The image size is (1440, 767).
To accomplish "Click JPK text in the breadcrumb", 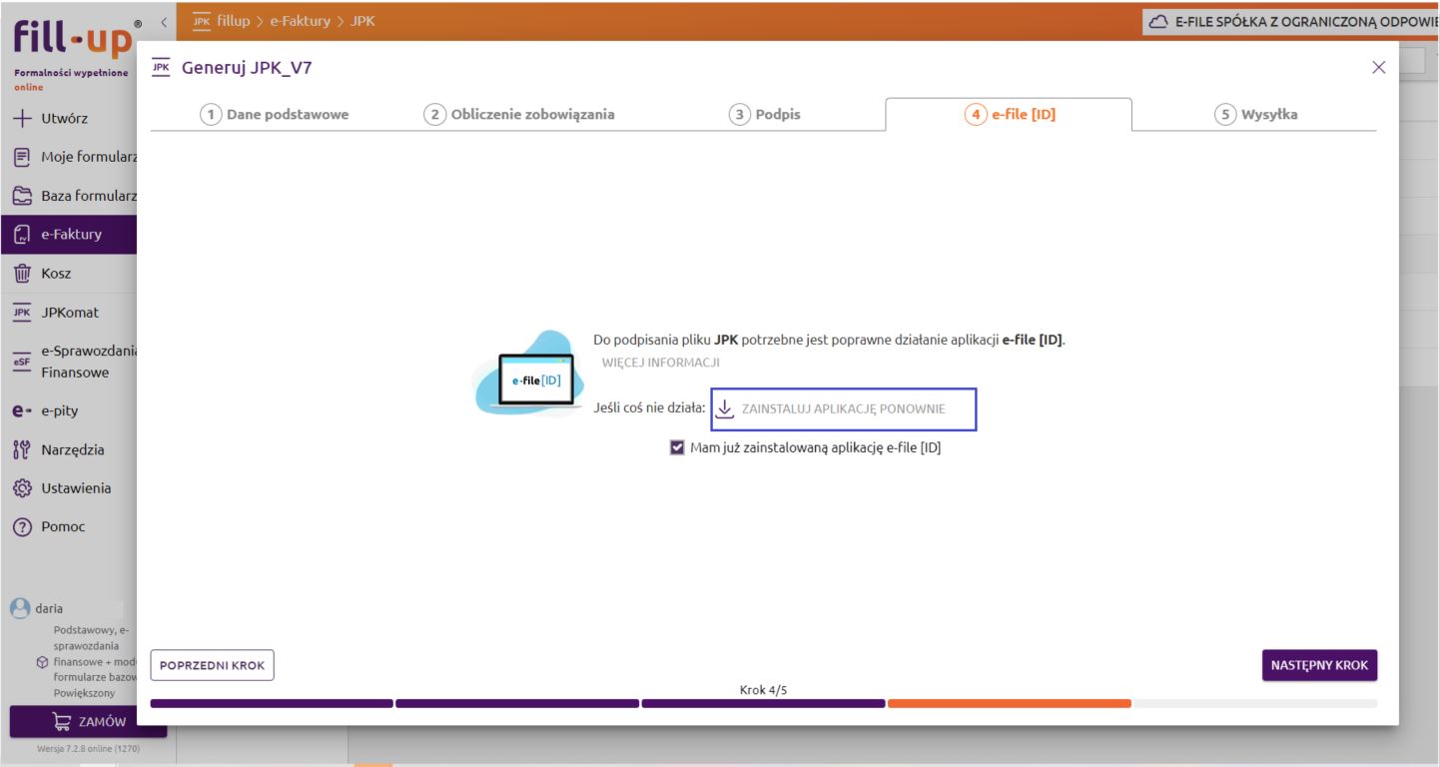I will pyautogui.click(x=362, y=21).
